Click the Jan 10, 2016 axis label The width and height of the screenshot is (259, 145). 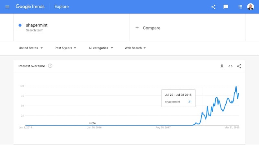point(94,127)
